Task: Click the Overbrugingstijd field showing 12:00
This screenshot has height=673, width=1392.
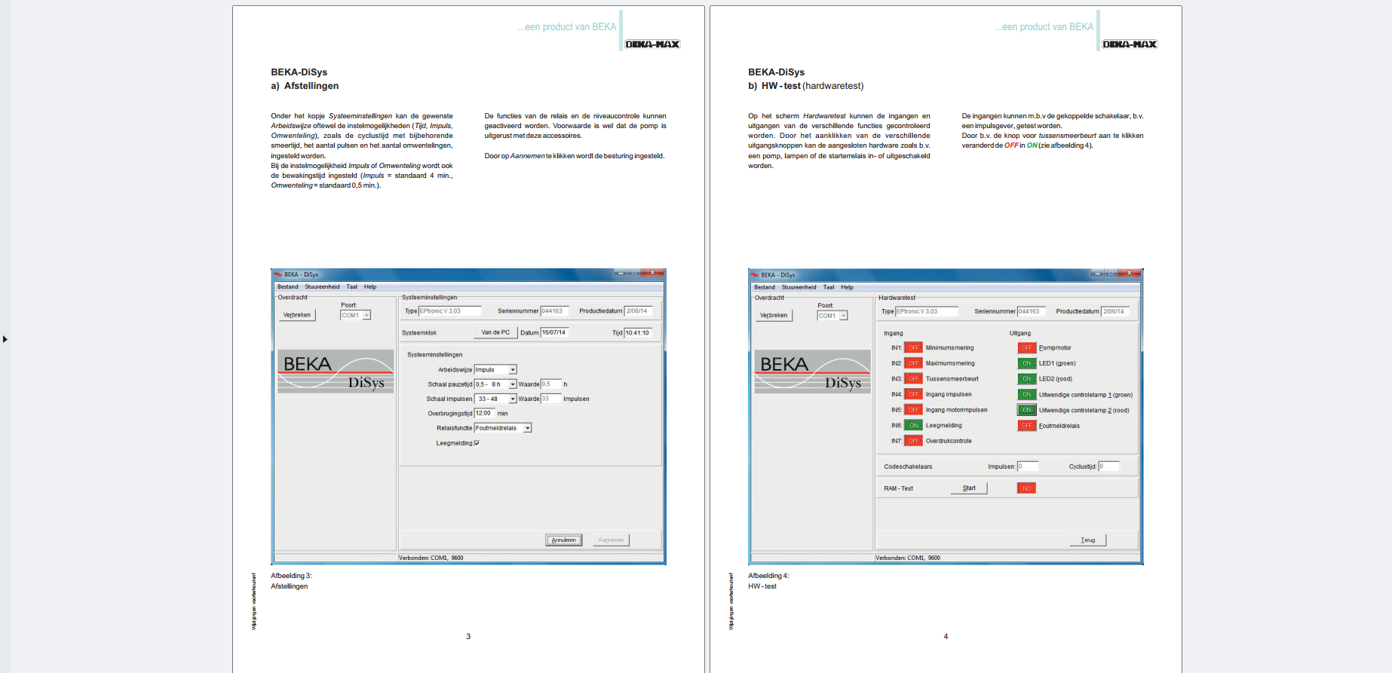Action: pyautogui.click(x=484, y=413)
